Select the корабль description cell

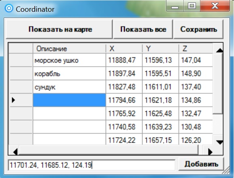click(x=69, y=74)
